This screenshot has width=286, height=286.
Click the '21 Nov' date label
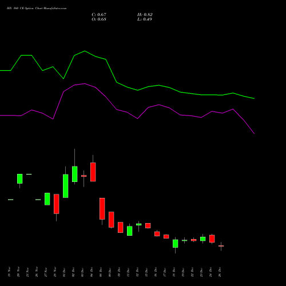[27, 272]
